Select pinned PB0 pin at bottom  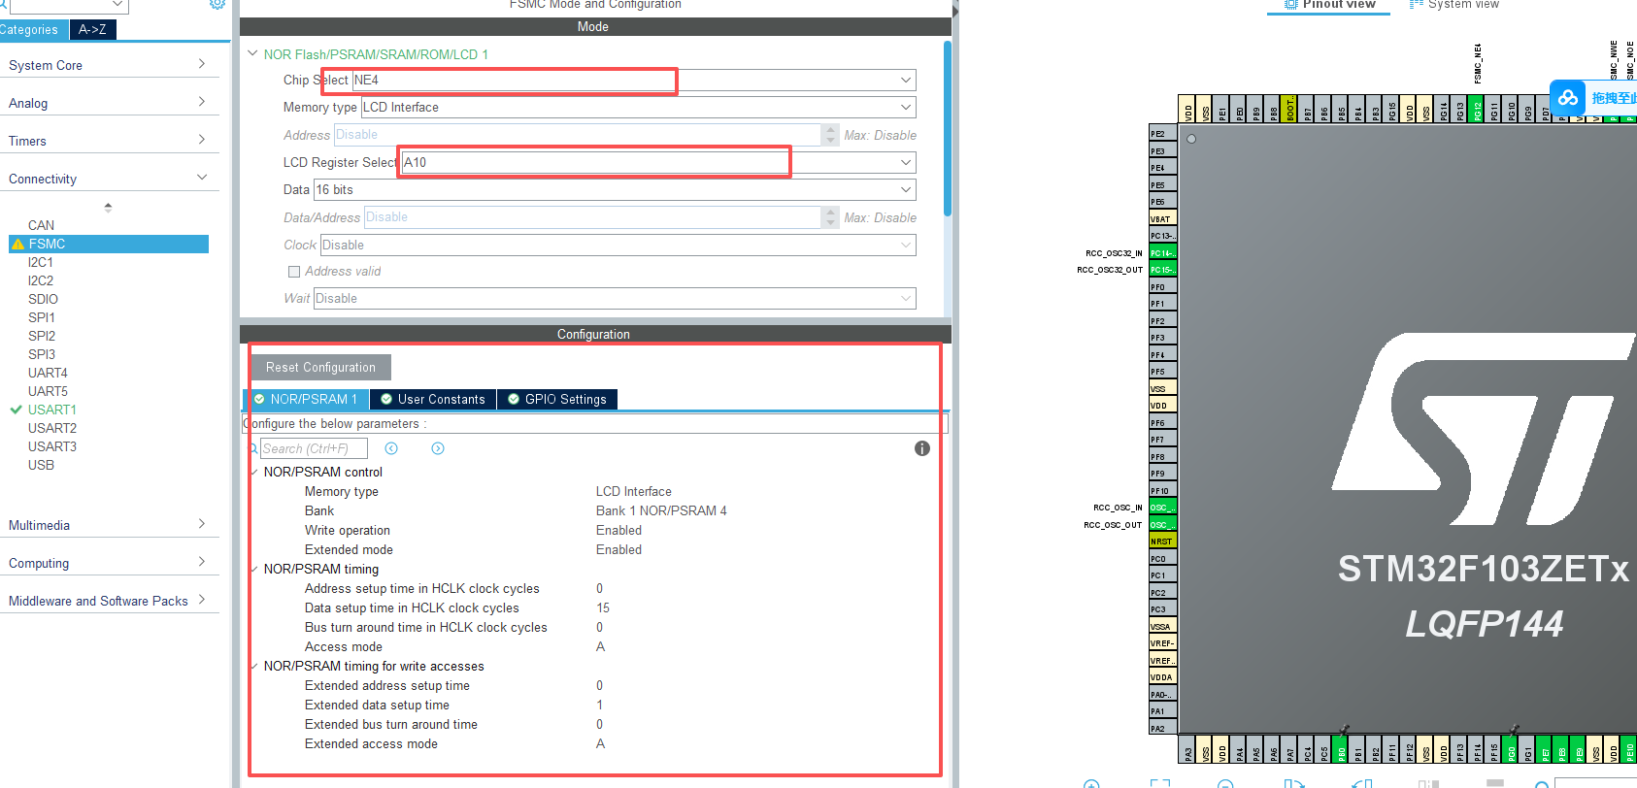point(1342,749)
